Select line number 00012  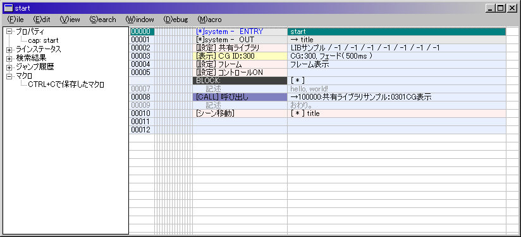point(142,130)
